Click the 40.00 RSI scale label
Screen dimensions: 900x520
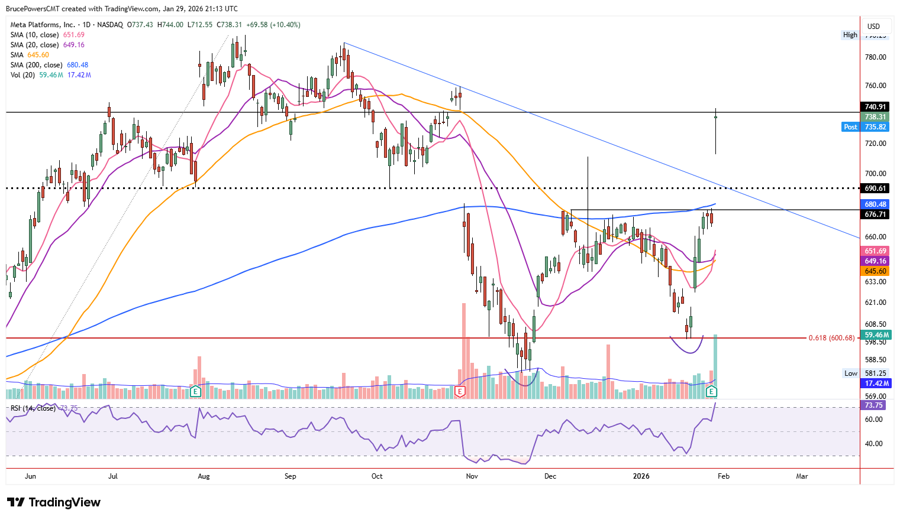pos(875,444)
